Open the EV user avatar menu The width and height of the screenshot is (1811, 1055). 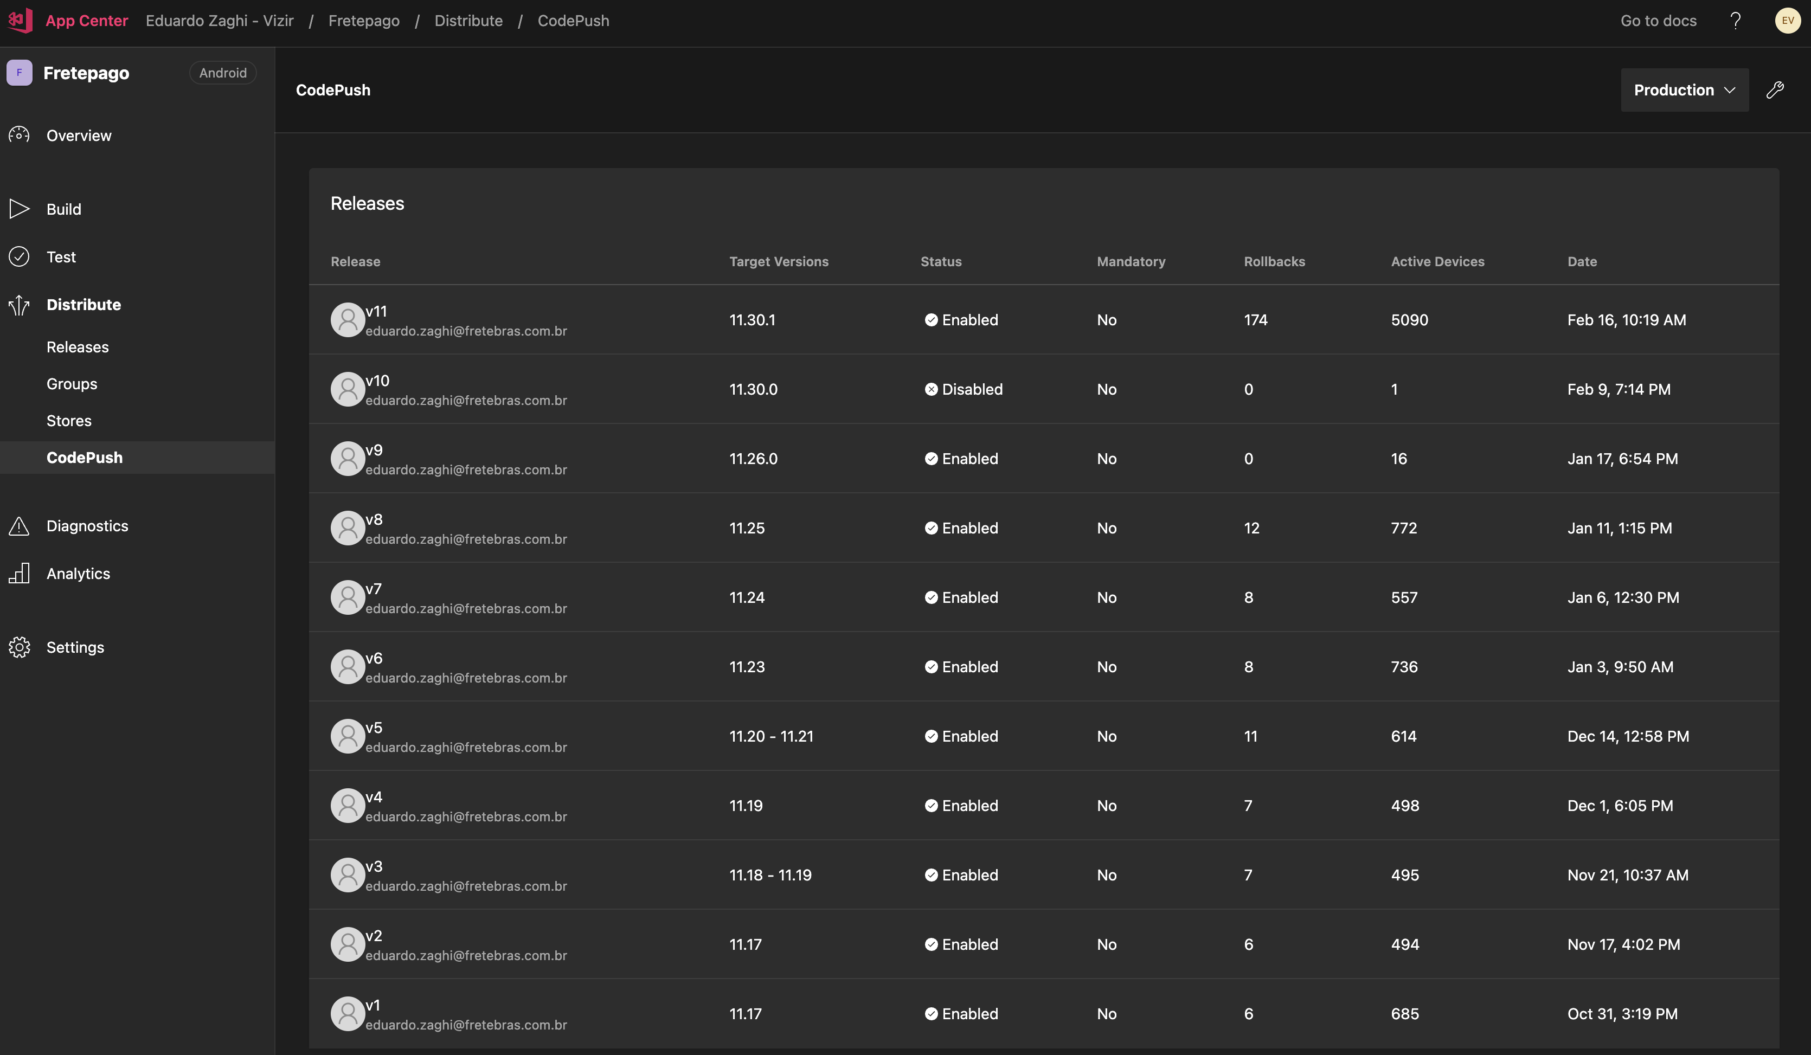pyautogui.click(x=1787, y=21)
